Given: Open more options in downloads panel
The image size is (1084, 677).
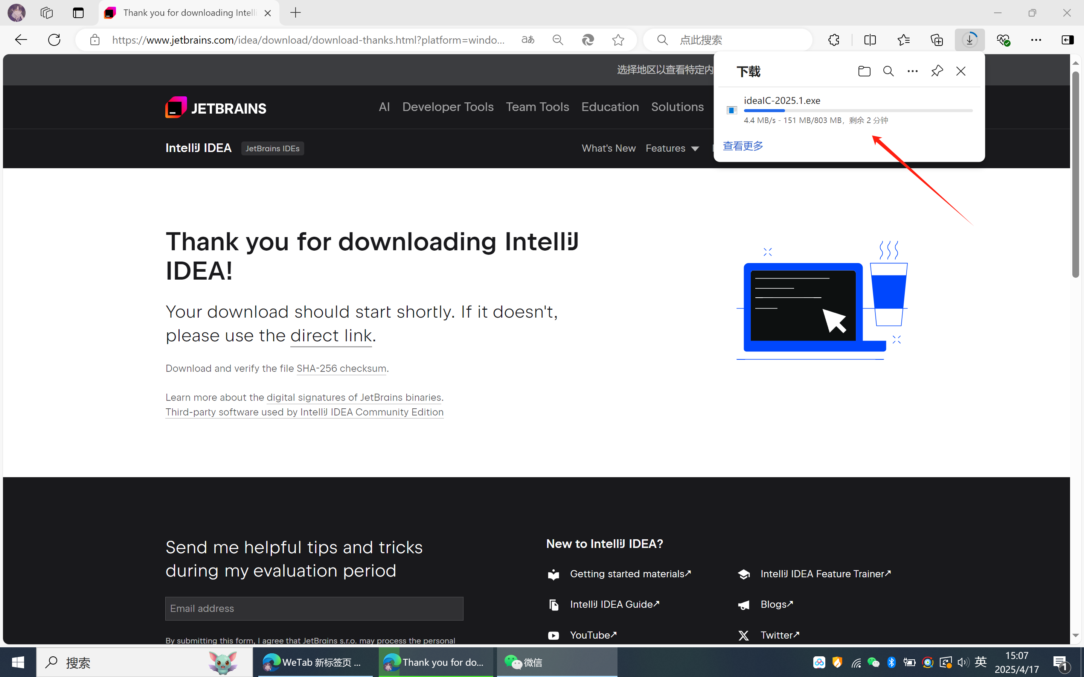Looking at the screenshot, I should click(912, 71).
